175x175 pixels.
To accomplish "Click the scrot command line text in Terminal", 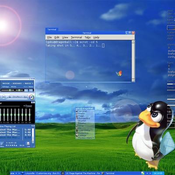I will point(72,42).
